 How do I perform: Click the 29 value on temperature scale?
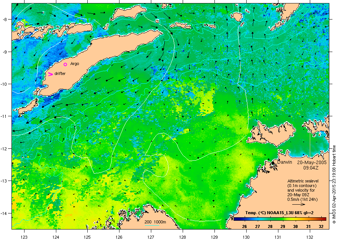coord(283,226)
